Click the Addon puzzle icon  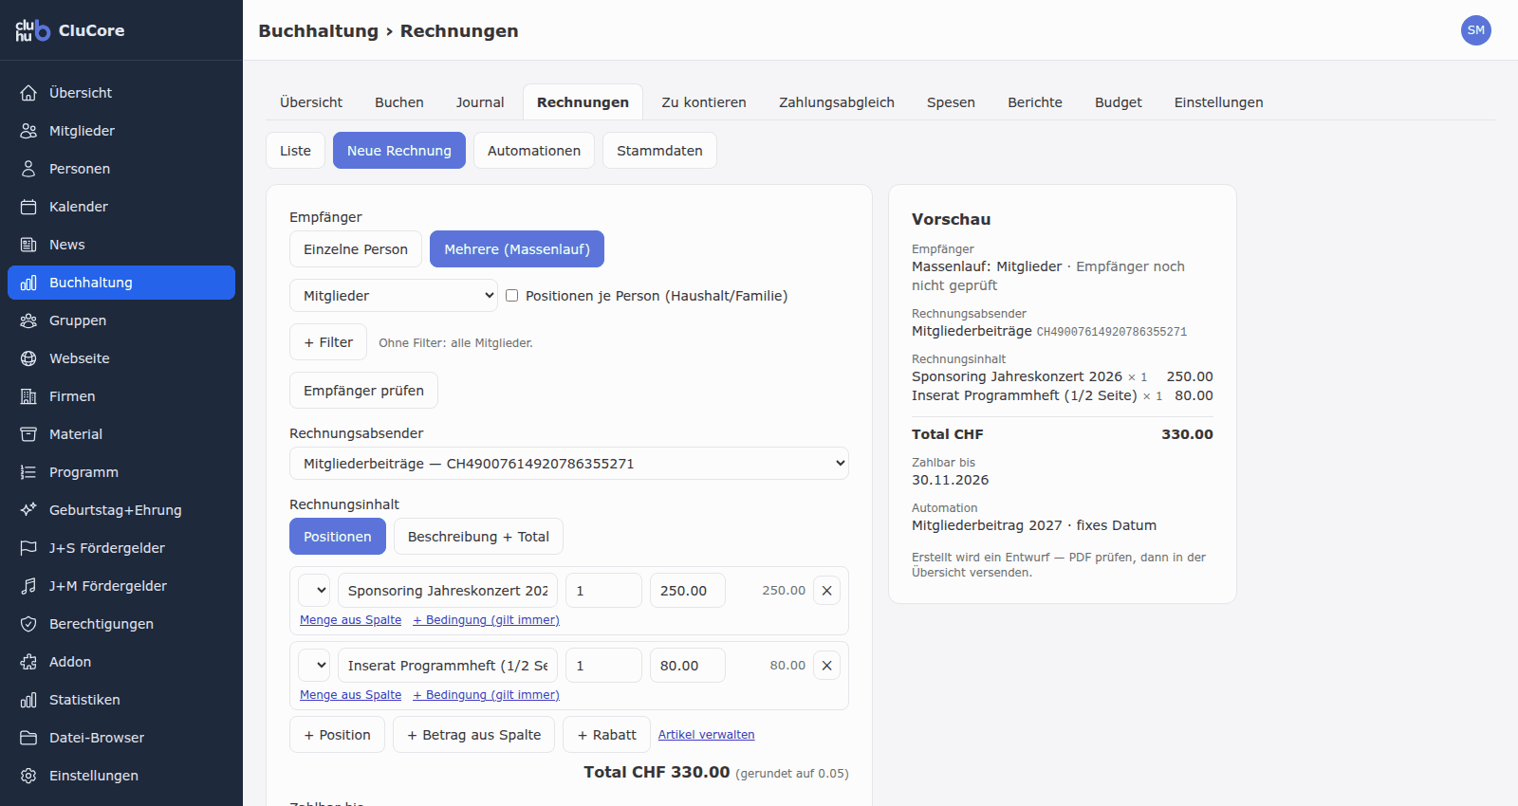[28, 662]
